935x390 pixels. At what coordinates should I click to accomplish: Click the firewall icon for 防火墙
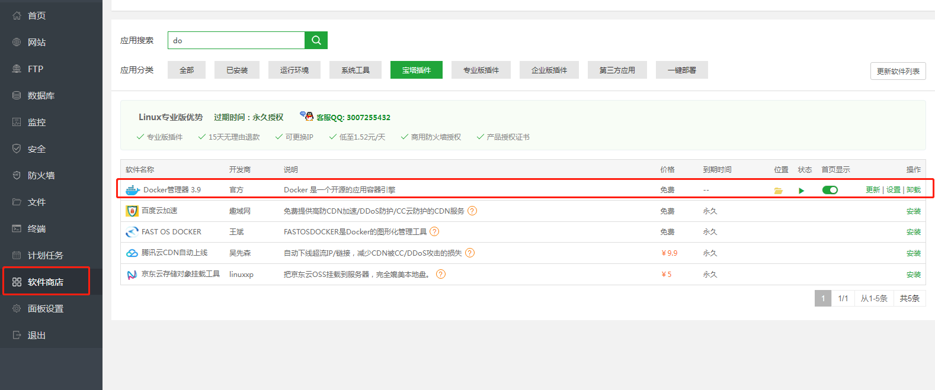click(17, 175)
